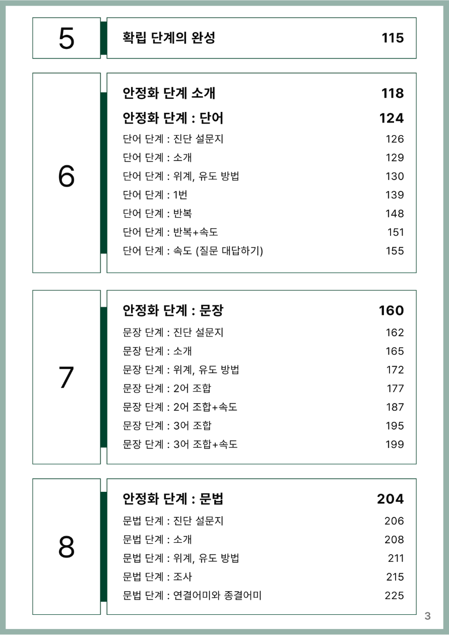Select '단어 단계 : 위계, 유도 방법' entry
449x635 pixels.
coord(181,176)
